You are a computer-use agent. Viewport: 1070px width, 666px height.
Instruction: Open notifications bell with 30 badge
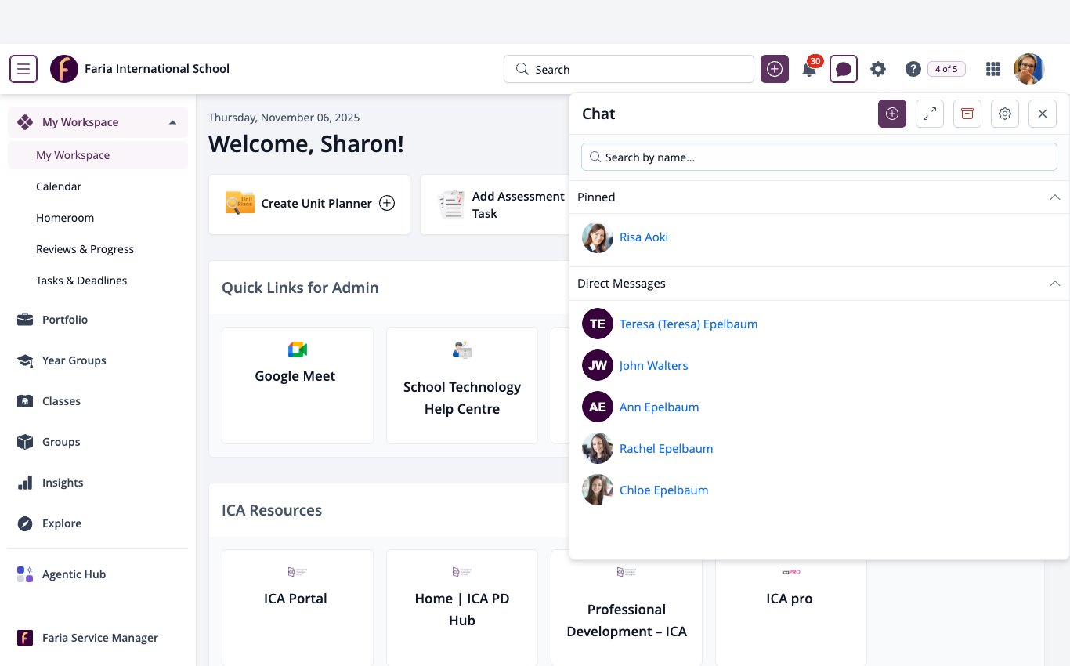(x=810, y=67)
